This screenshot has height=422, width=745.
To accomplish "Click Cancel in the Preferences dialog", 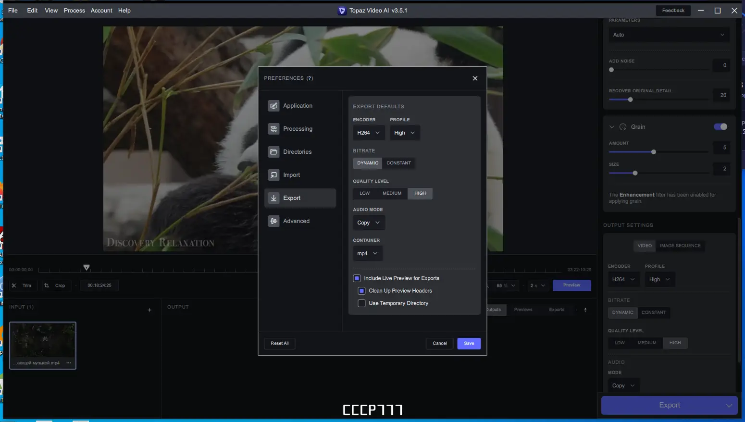I will (x=440, y=344).
